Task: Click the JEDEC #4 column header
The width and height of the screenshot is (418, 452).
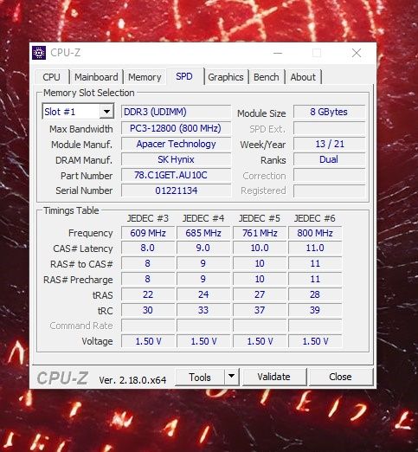Action: (203, 218)
